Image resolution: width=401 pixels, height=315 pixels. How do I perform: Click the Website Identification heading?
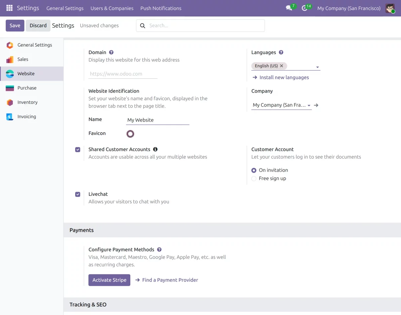click(x=114, y=91)
